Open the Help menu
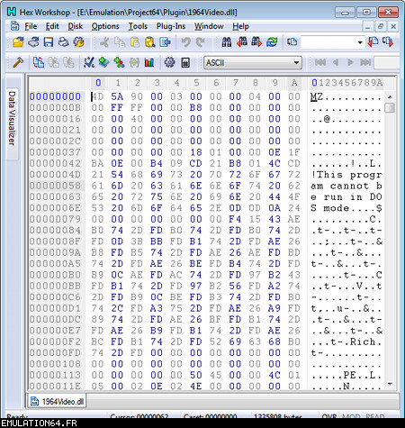This screenshot has height=428, width=405. point(240,26)
